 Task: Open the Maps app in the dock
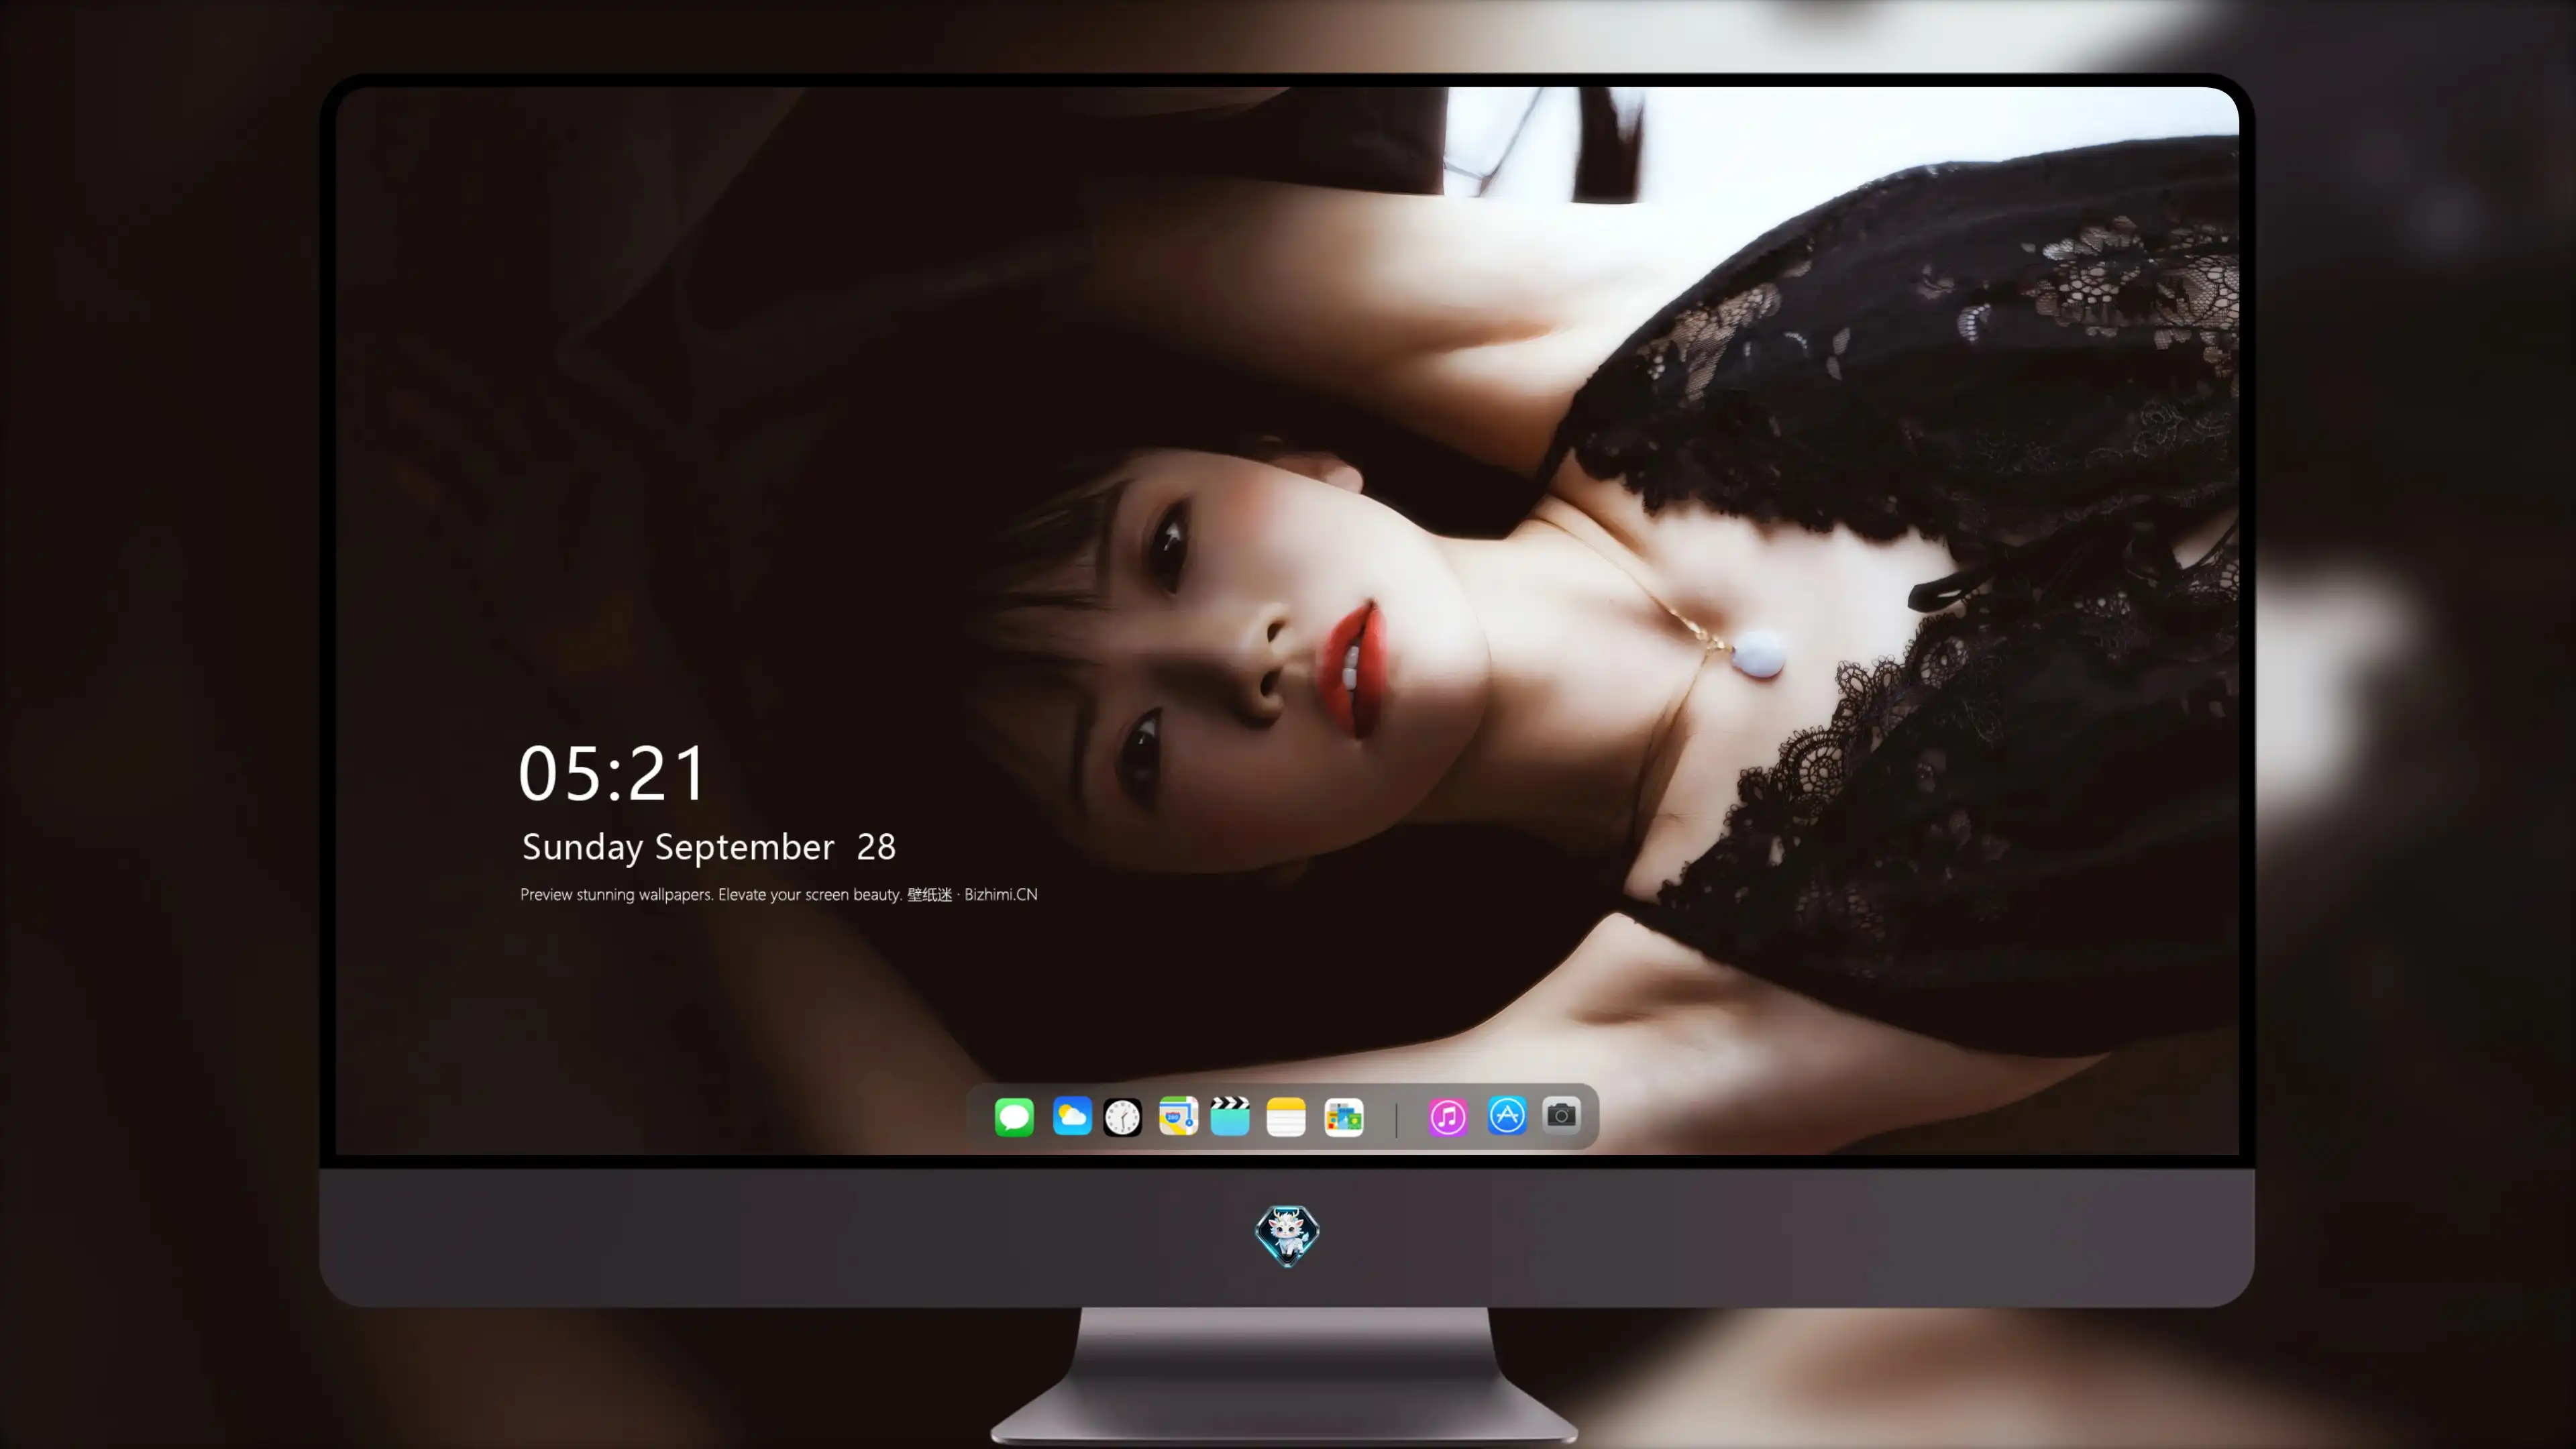1178,1116
